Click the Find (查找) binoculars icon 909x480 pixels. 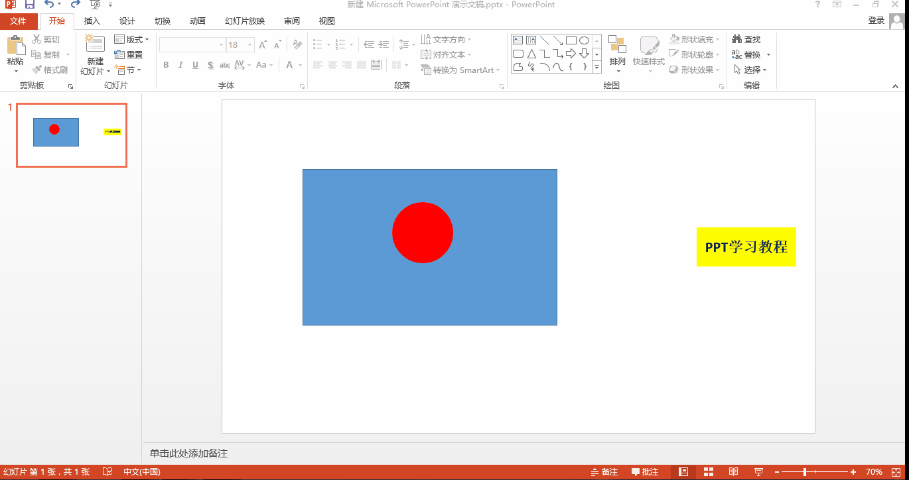click(x=736, y=40)
